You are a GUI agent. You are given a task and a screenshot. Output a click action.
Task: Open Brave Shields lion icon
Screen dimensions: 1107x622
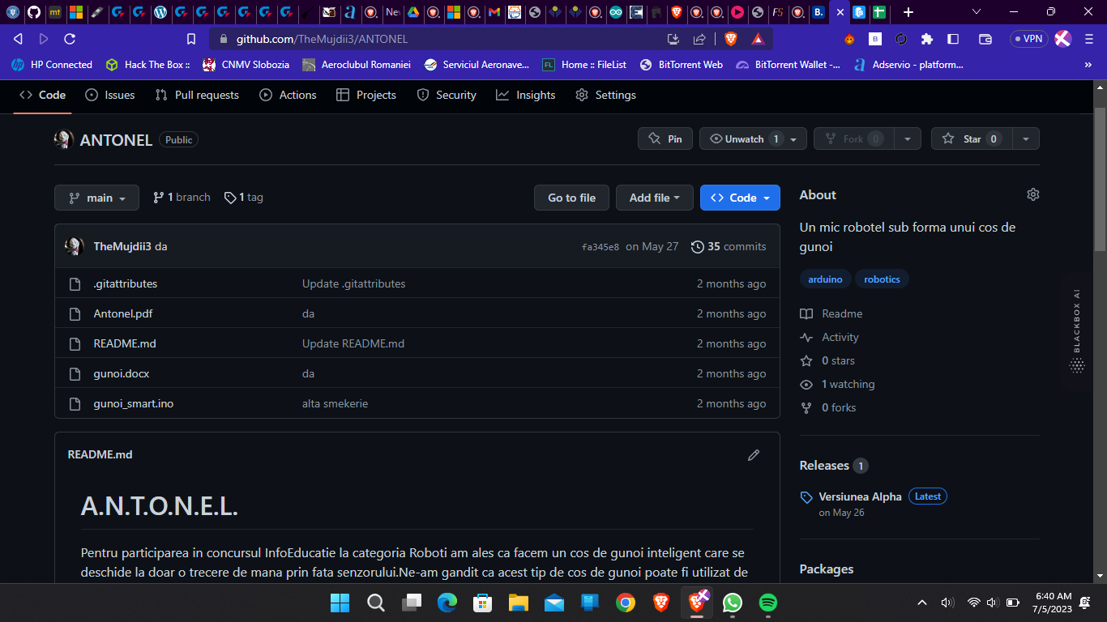731,39
